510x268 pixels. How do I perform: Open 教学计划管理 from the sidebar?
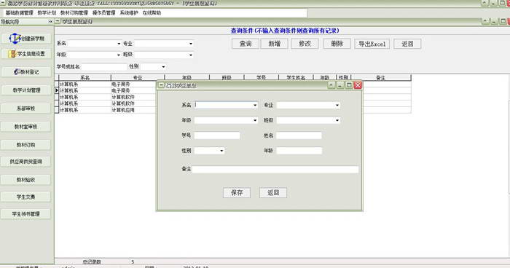pyautogui.click(x=26, y=90)
